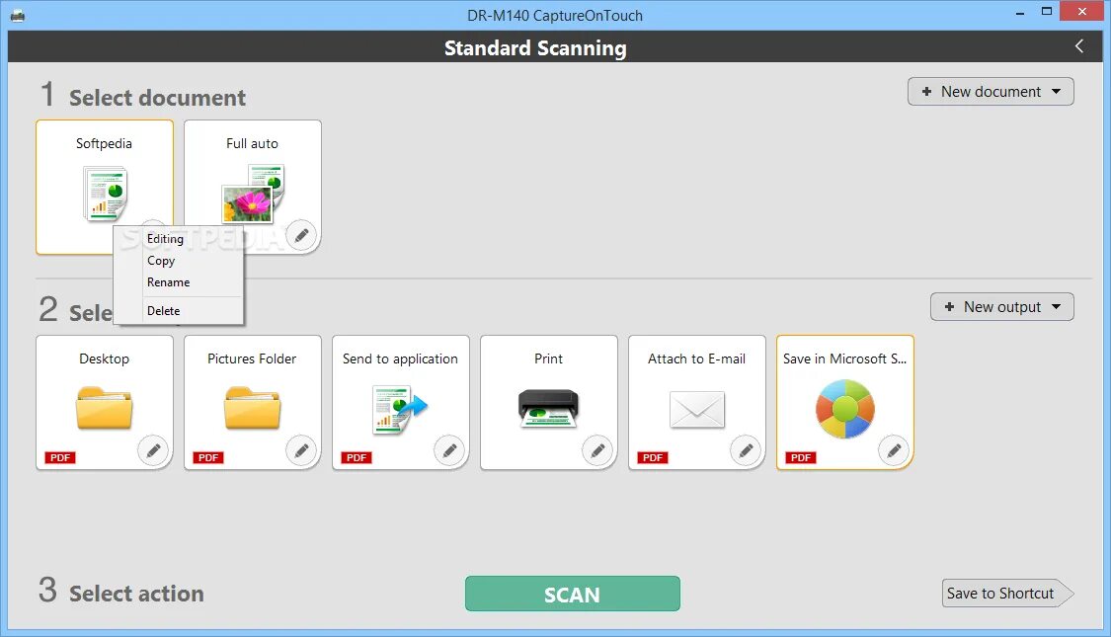Click the Attach to E-mail label

coord(696,358)
